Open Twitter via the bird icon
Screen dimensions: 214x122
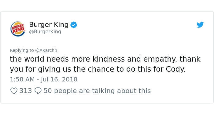click(x=200, y=25)
